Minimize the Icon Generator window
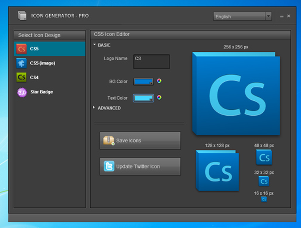 [x=282, y=17]
